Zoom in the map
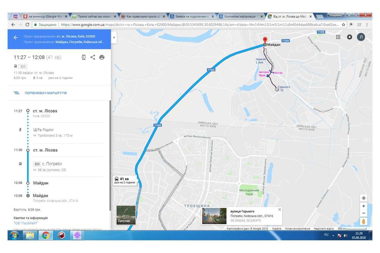The width and height of the screenshot is (380, 253). 364,206
